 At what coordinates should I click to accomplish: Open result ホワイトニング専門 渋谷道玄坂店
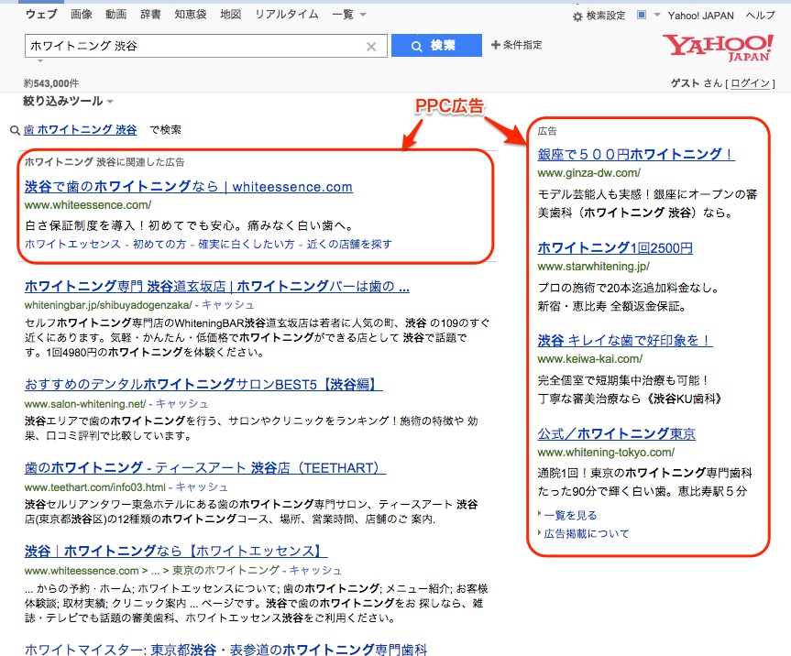coord(217,287)
